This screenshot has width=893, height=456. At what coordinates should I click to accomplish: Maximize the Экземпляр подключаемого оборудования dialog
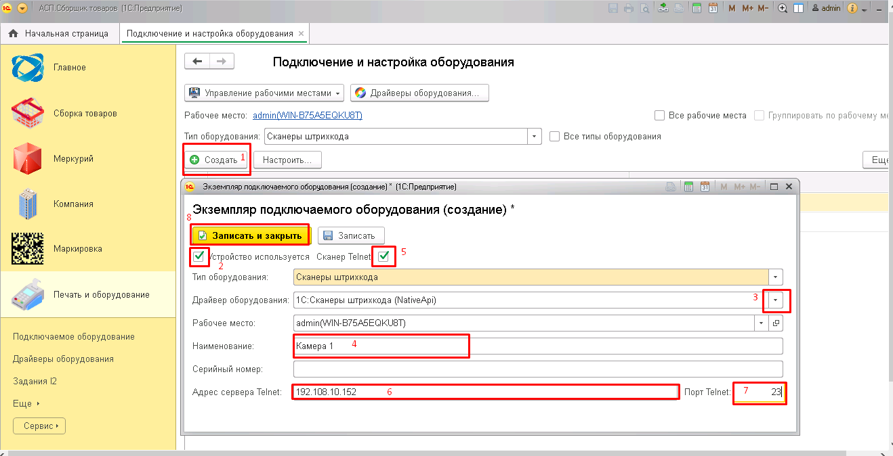[x=774, y=186]
